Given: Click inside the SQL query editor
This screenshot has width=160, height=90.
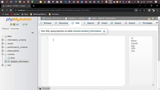Looking at the screenshot, I should [87, 61].
